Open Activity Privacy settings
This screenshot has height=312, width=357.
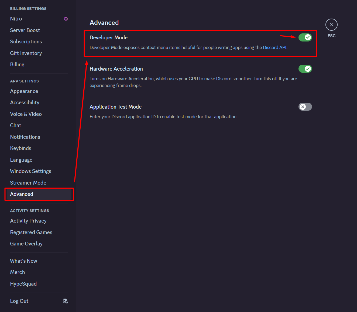tap(28, 221)
